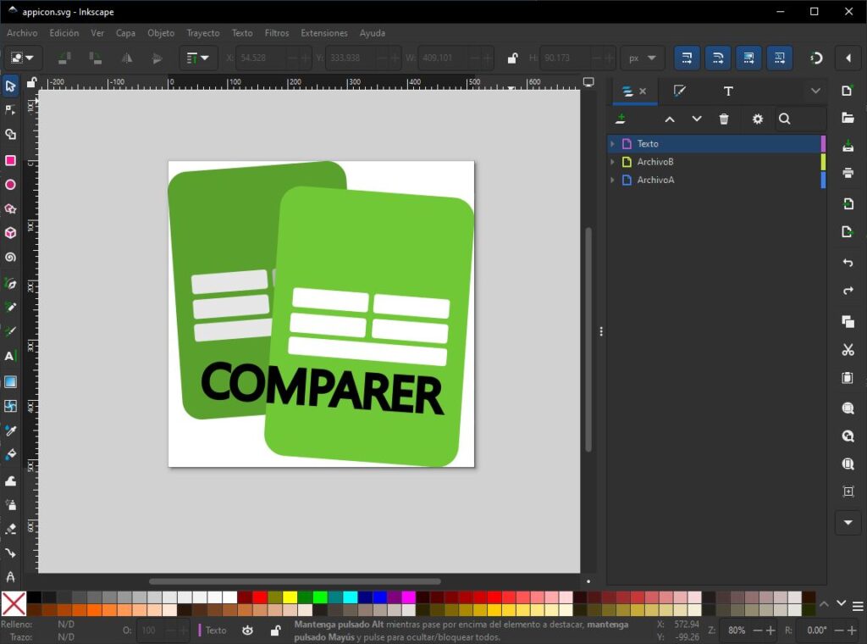Select the Ellipse tool in the toolbox
The height and width of the screenshot is (644, 867).
click(x=10, y=185)
